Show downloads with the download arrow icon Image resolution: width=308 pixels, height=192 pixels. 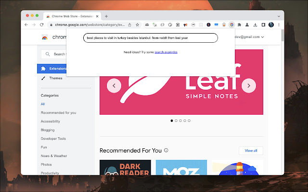click(x=255, y=24)
